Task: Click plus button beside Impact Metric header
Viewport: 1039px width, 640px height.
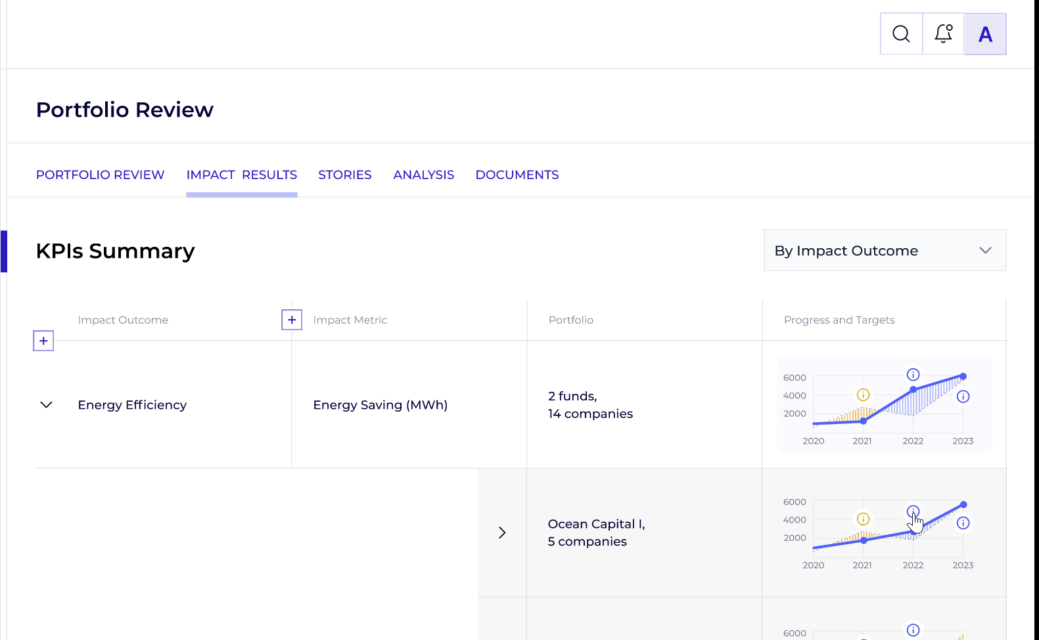Action: [x=292, y=320]
